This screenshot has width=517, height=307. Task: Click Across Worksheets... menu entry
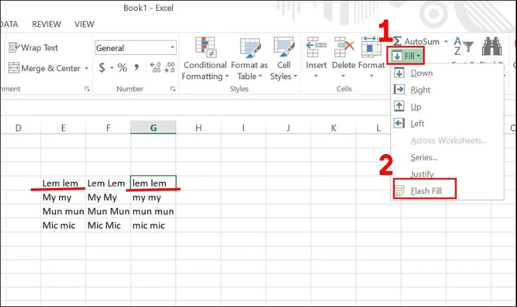point(447,141)
